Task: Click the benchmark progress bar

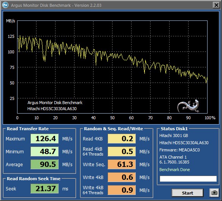Action: click(188, 179)
